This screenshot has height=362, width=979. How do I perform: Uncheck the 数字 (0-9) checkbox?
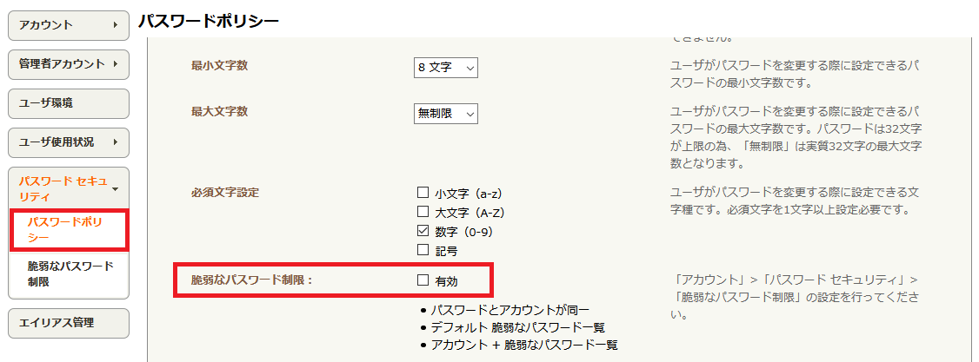coord(423,231)
